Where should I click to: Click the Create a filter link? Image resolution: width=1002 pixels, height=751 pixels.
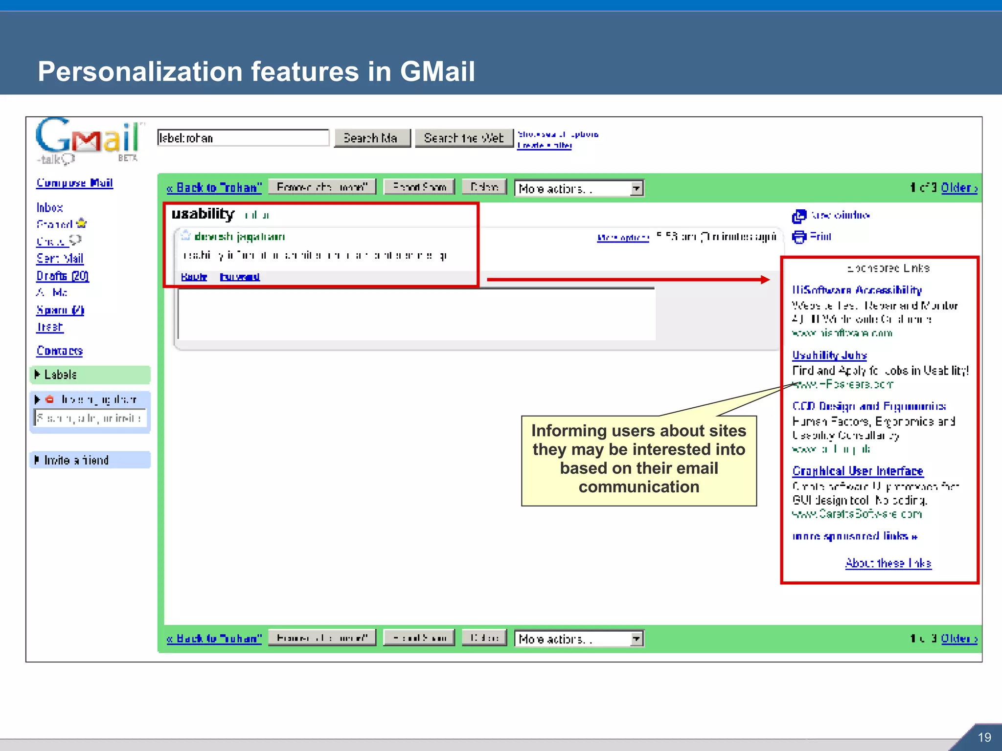click(x=545, y=145)
